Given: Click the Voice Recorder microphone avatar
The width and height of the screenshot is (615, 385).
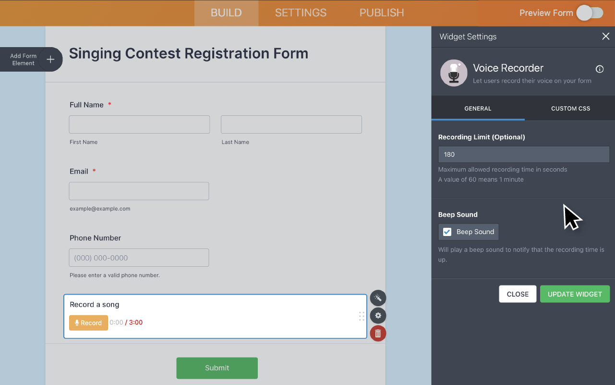Looking at the screenshot, I should tap(453, 73).
